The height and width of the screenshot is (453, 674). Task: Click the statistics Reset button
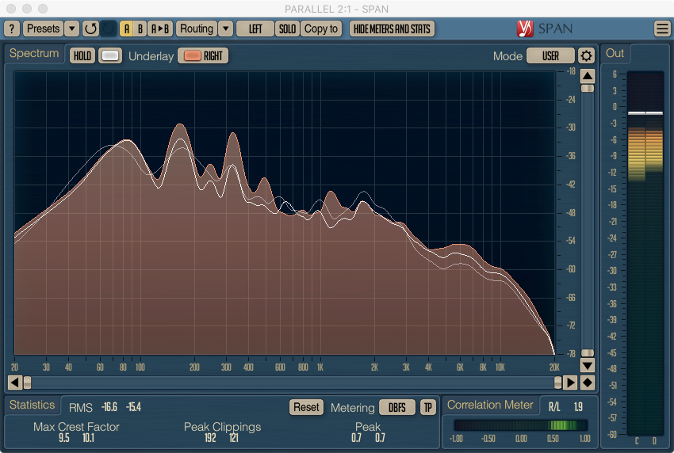click(306, 407)
